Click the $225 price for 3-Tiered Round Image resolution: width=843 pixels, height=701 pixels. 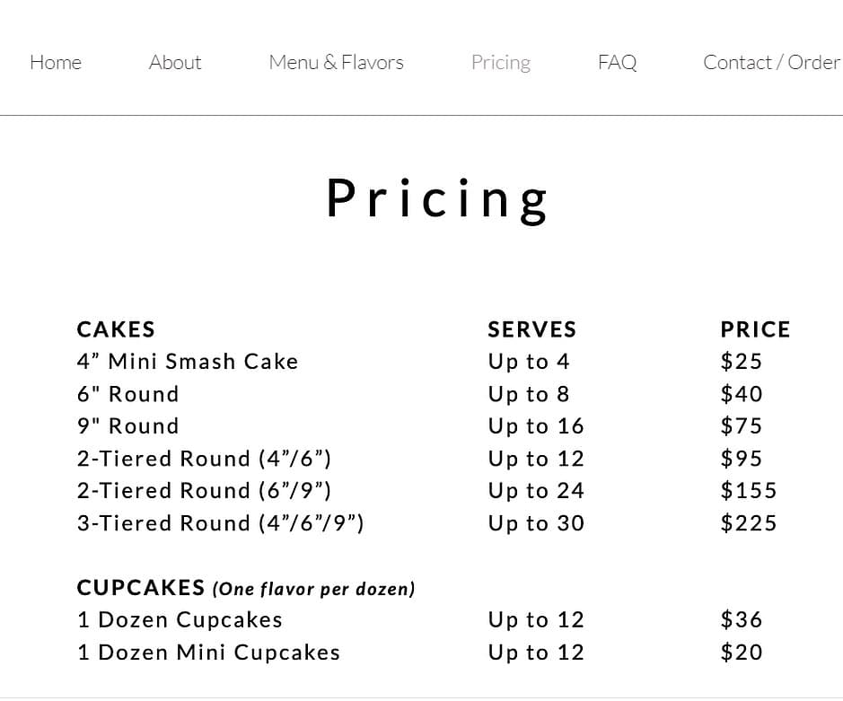[x=748, y=522]
